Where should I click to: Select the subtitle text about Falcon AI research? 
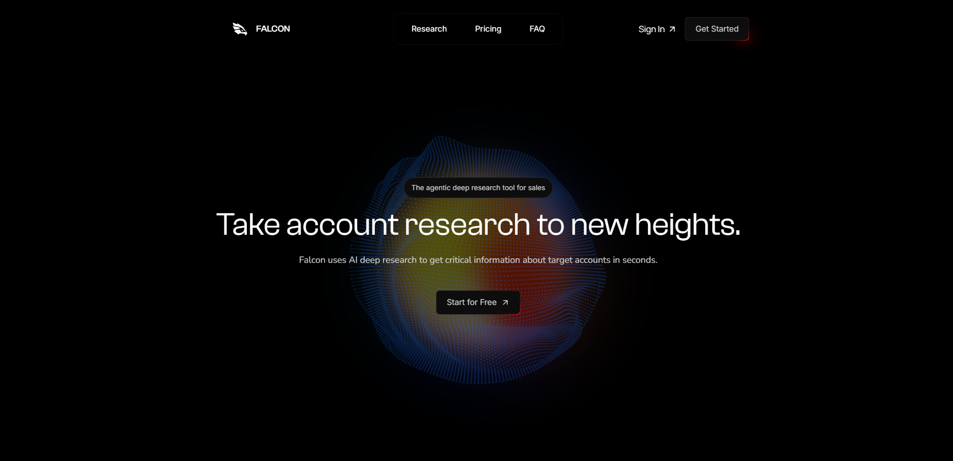[477, 260]
